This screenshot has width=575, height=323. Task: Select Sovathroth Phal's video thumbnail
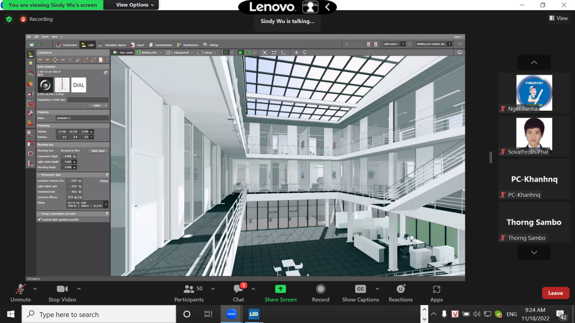point(534,134)
